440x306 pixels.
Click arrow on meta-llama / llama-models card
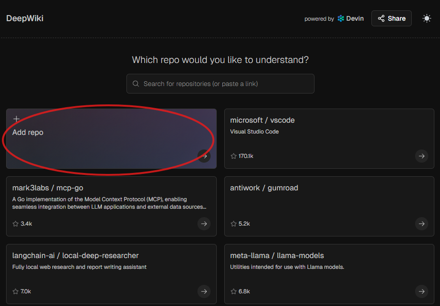tap(422, 291)
